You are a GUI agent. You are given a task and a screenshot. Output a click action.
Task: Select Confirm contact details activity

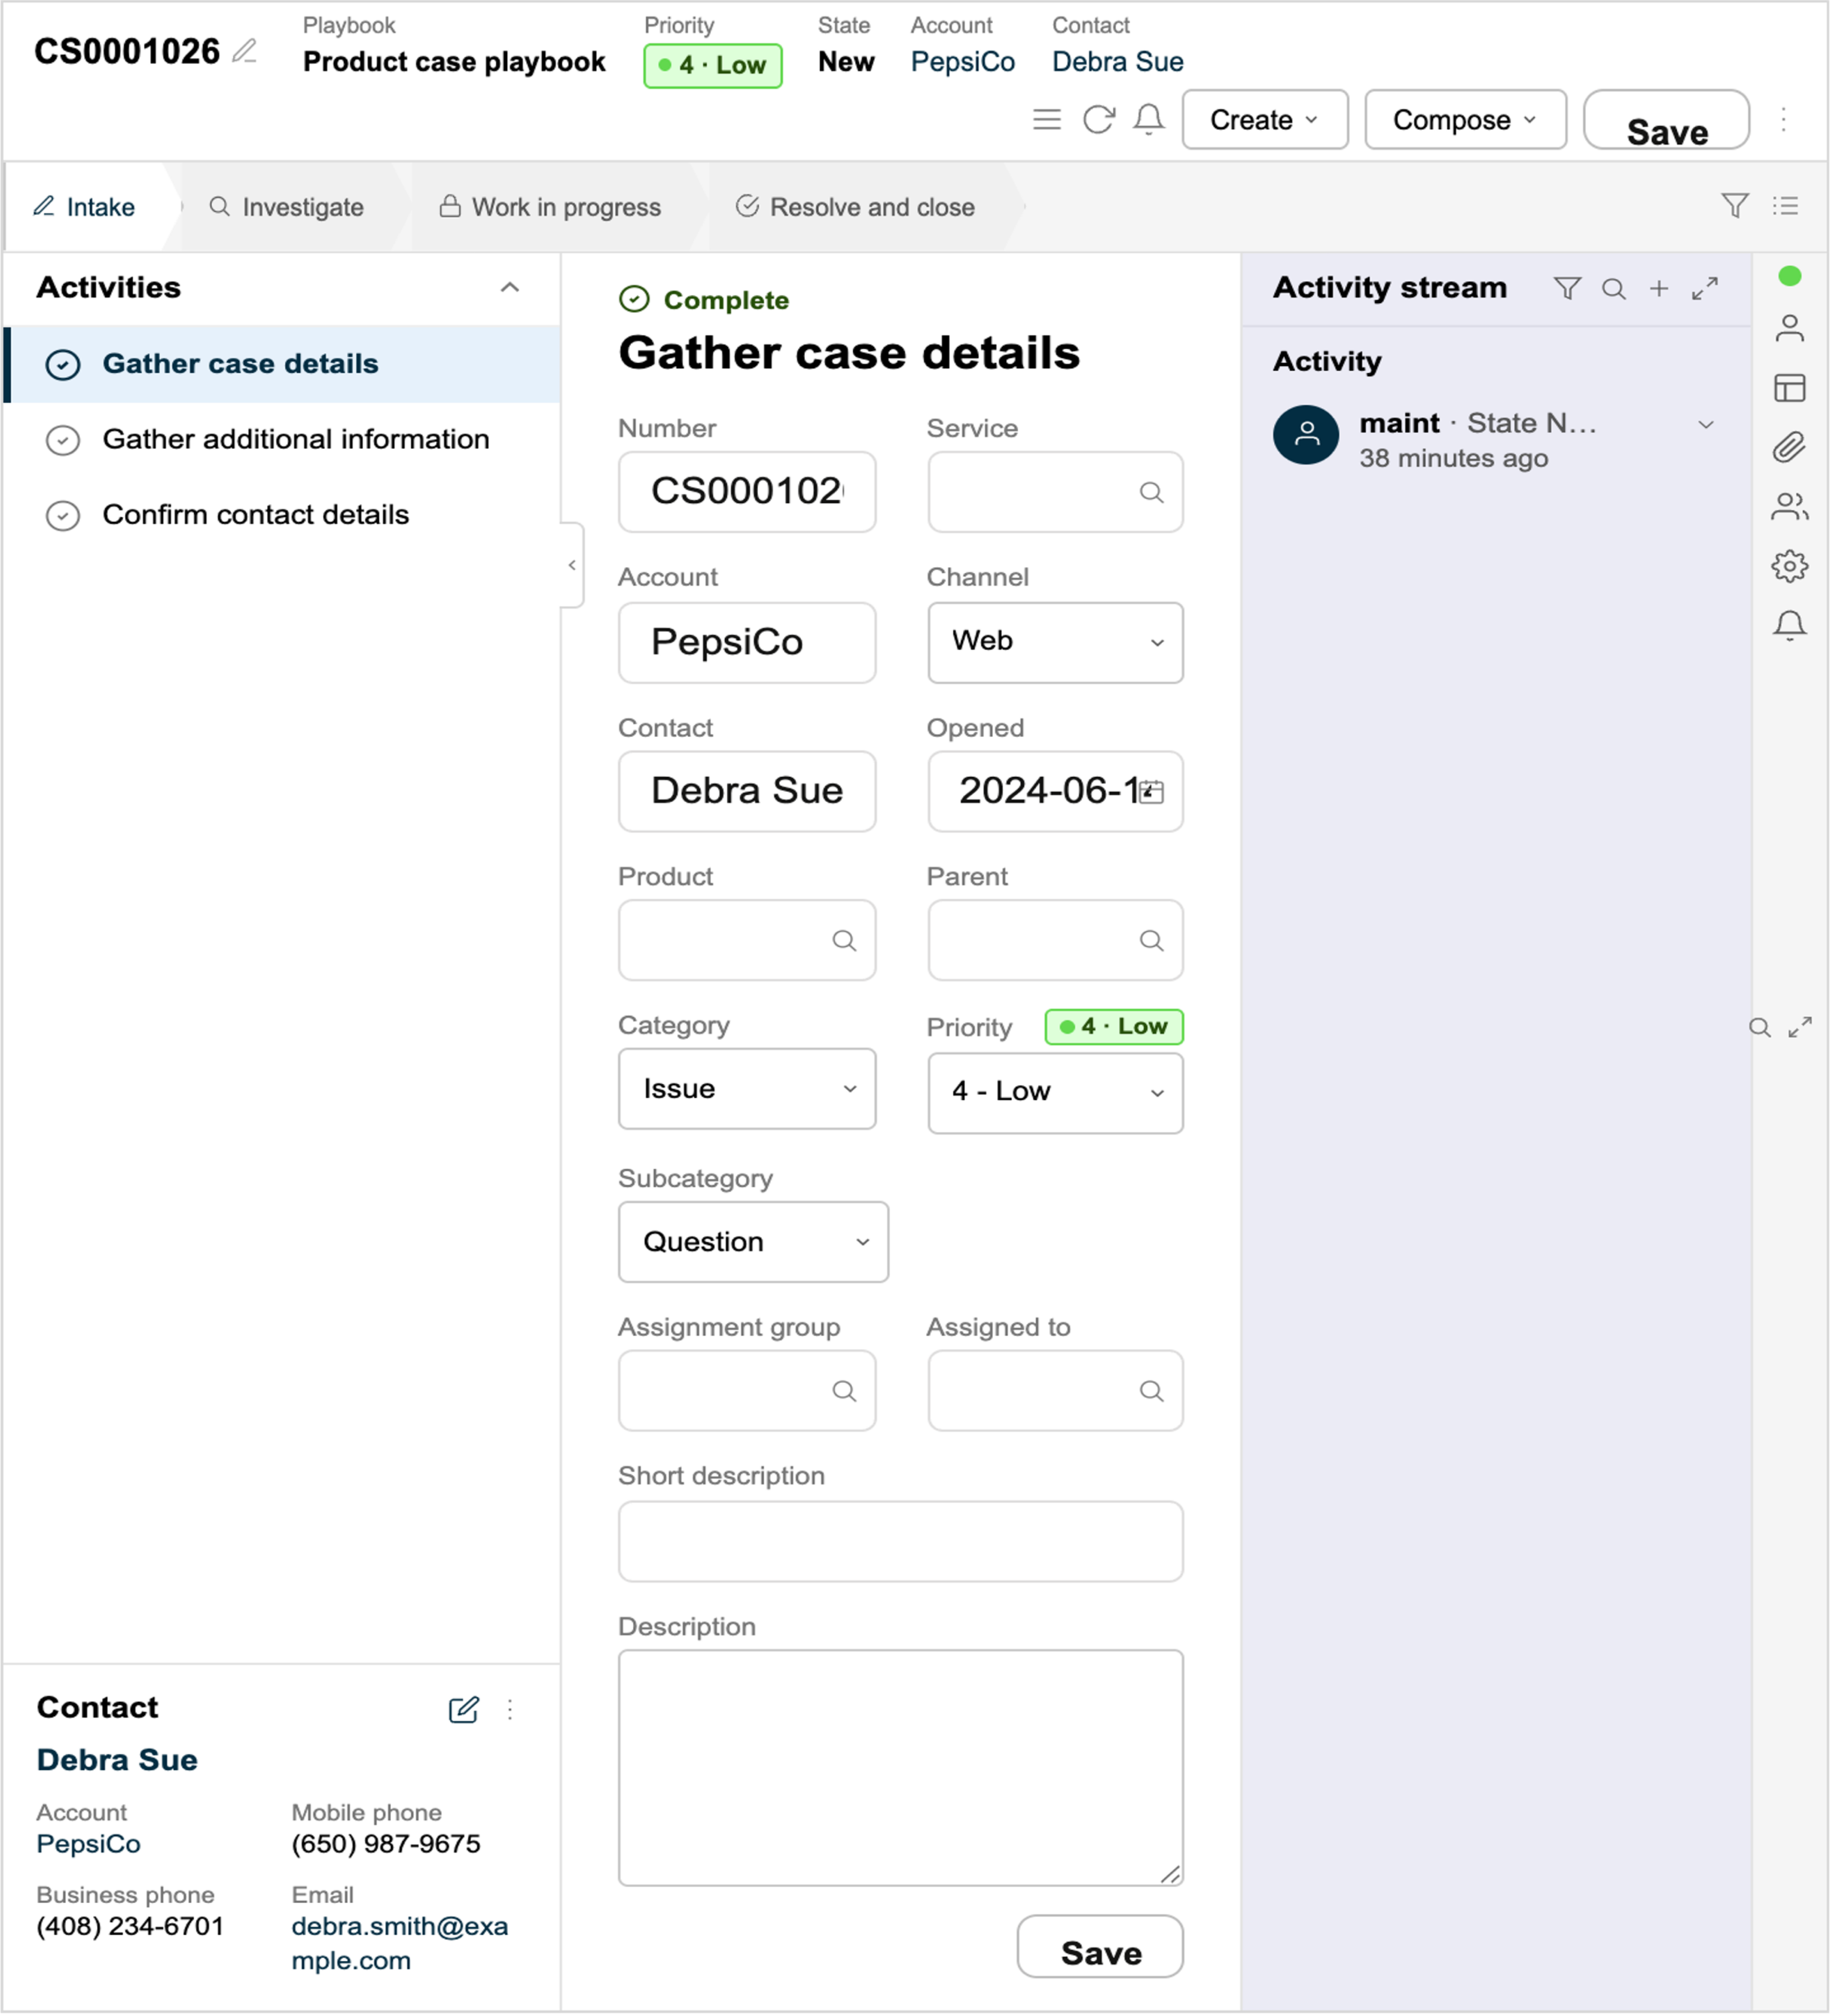pyautogui.click(x=282, y=515)
